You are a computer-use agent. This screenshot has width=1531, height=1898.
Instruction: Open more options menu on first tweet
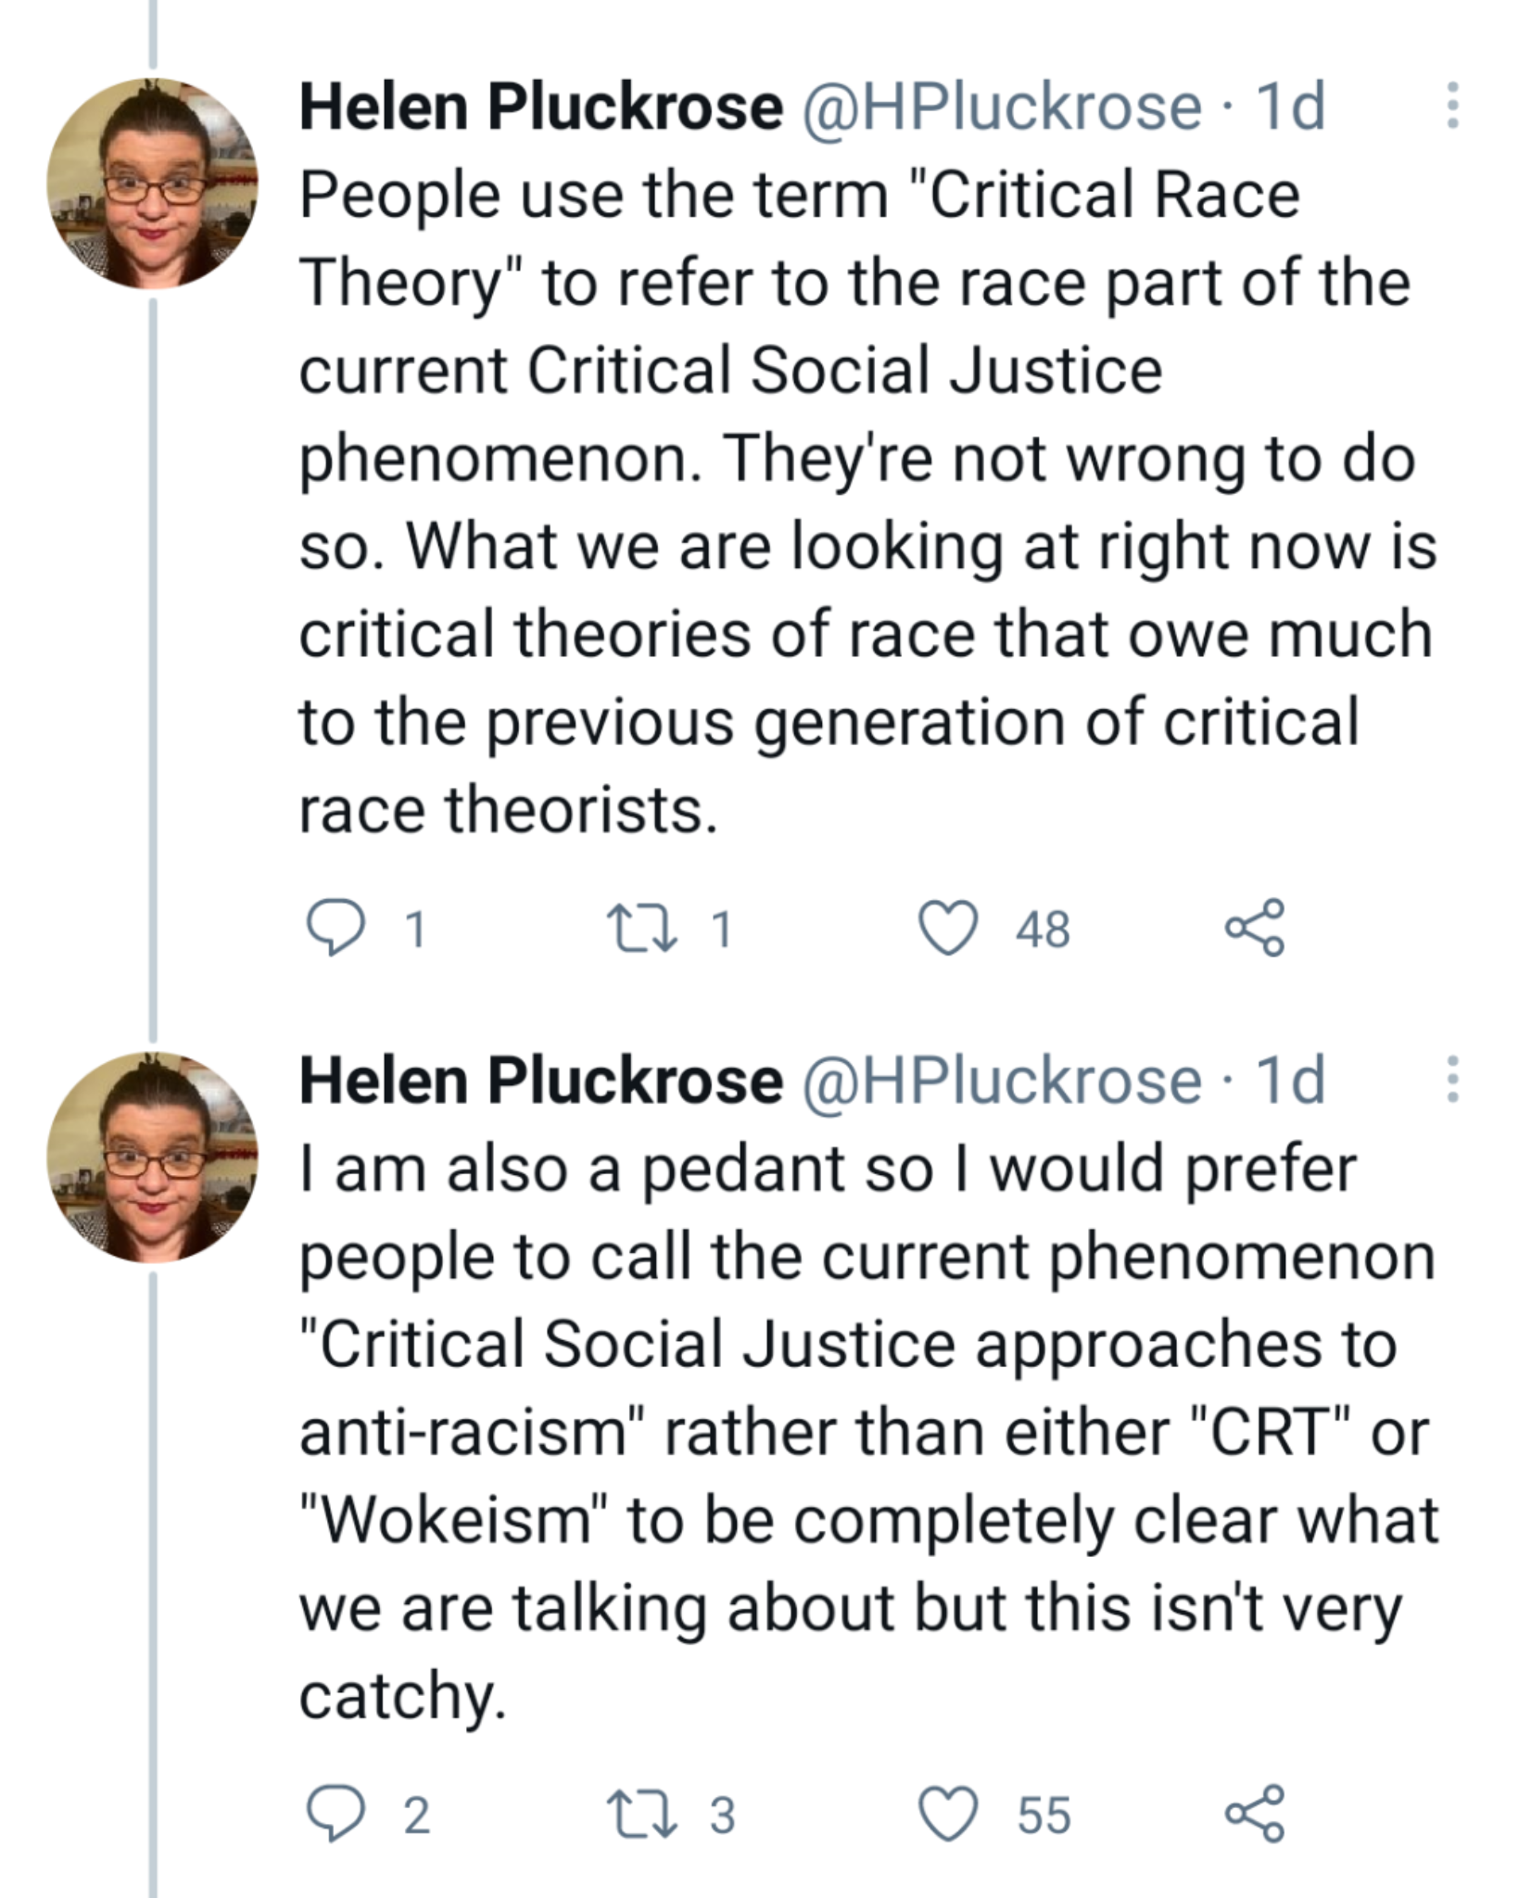click(1452, 106)
